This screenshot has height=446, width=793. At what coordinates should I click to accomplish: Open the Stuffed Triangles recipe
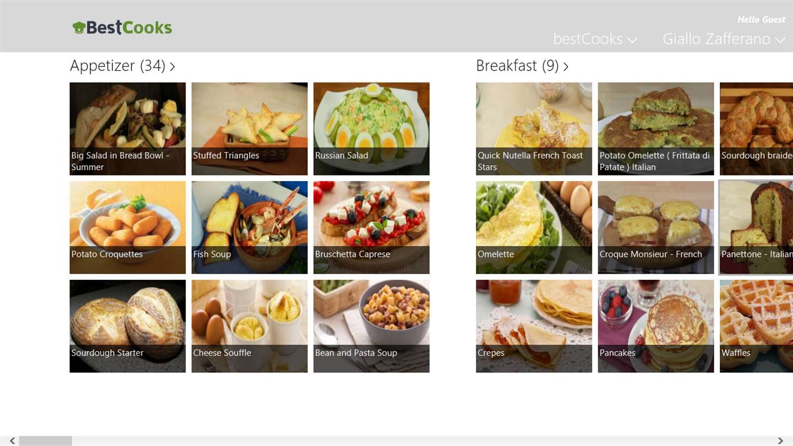click(x=249, y=129)
